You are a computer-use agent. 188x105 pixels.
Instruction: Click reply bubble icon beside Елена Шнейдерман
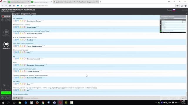point(18,46)
